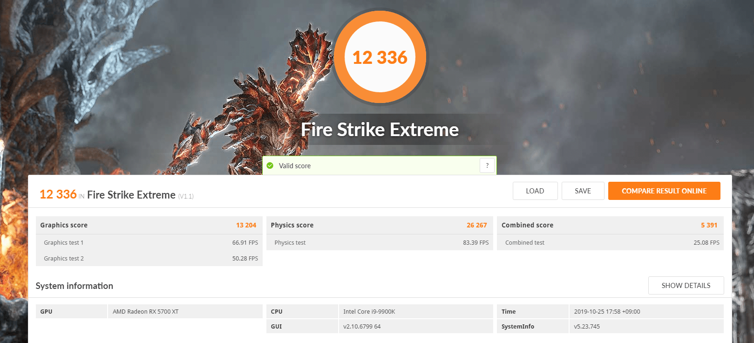Open COMPARE RESULT ONLINE
The width and height of the screenshot is (754, 343).
tap(664, 191)
